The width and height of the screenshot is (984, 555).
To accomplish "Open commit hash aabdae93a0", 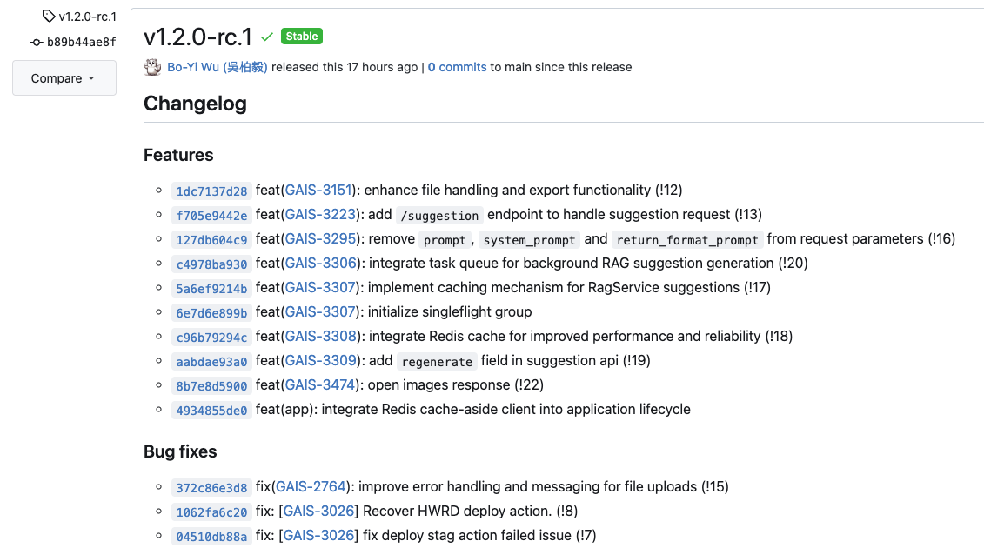I will point(211,361).
